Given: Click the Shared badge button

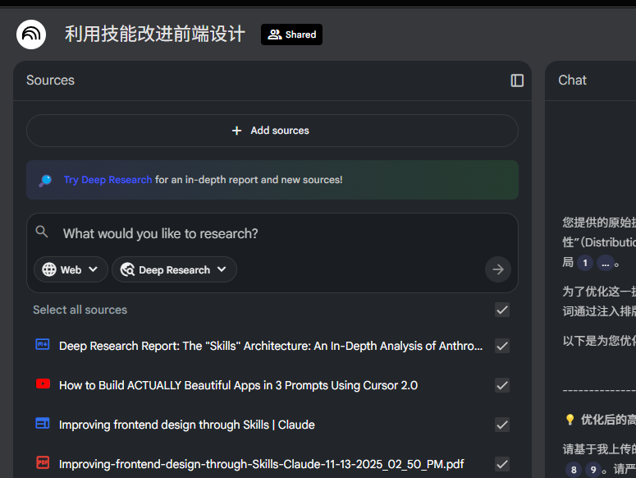Looking at the screenshot, I should tap(291, 34).
